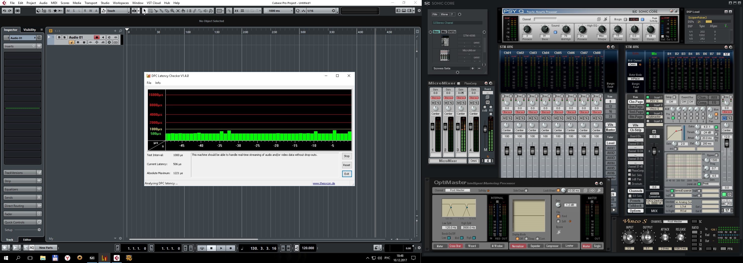Click Reset in DPC Latency Checker
Viewport: 743px width, 263px height.
click(x=347, y=165)
